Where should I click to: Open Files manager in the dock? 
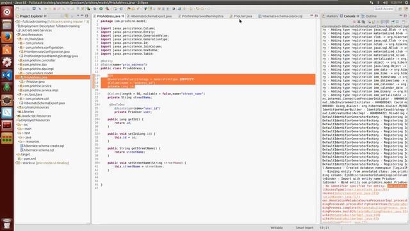click(x=7, y=24)
